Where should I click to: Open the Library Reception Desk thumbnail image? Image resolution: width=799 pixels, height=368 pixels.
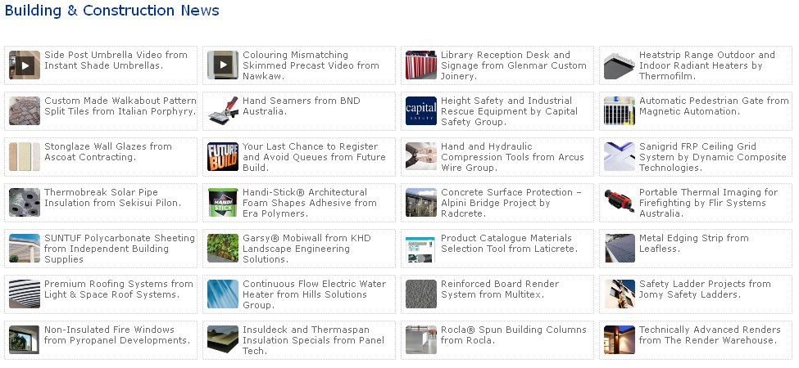(x=421, y=65)
